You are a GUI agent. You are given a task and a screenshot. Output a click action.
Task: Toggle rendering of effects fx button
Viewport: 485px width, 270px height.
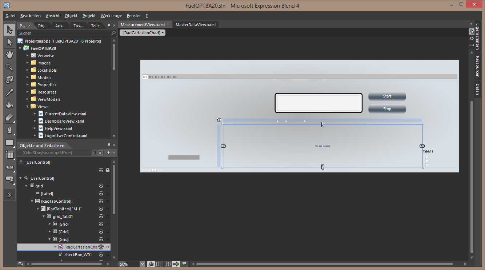pyautogui.click(x=151, y=264)
